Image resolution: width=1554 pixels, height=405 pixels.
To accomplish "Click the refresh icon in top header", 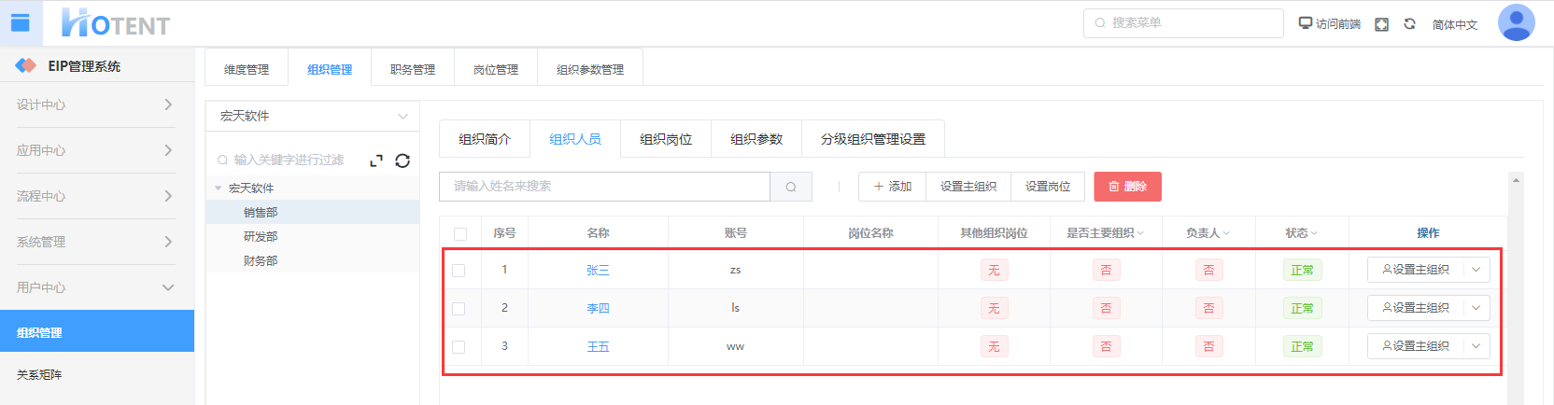I will click(1409, 24).
